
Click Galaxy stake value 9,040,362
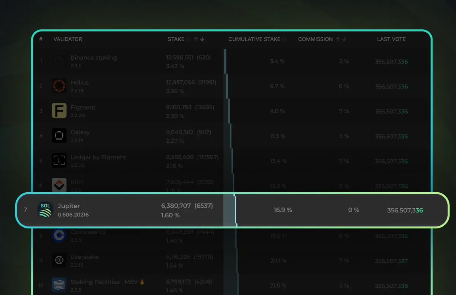[x=180, y=132]
